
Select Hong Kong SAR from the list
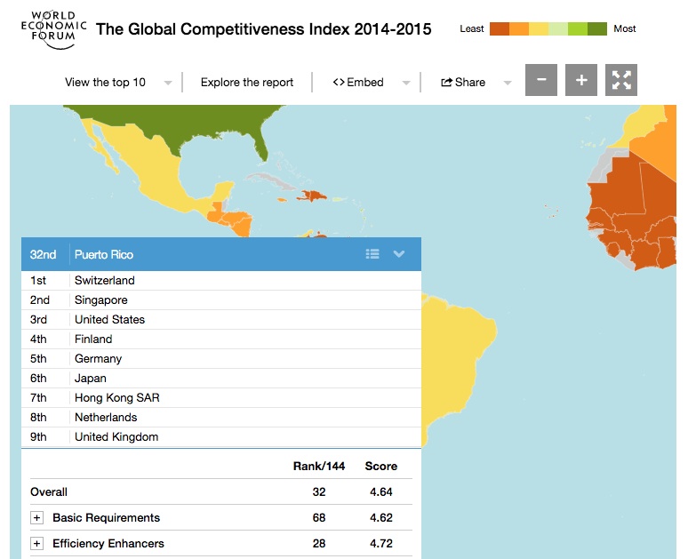(221, 397)
